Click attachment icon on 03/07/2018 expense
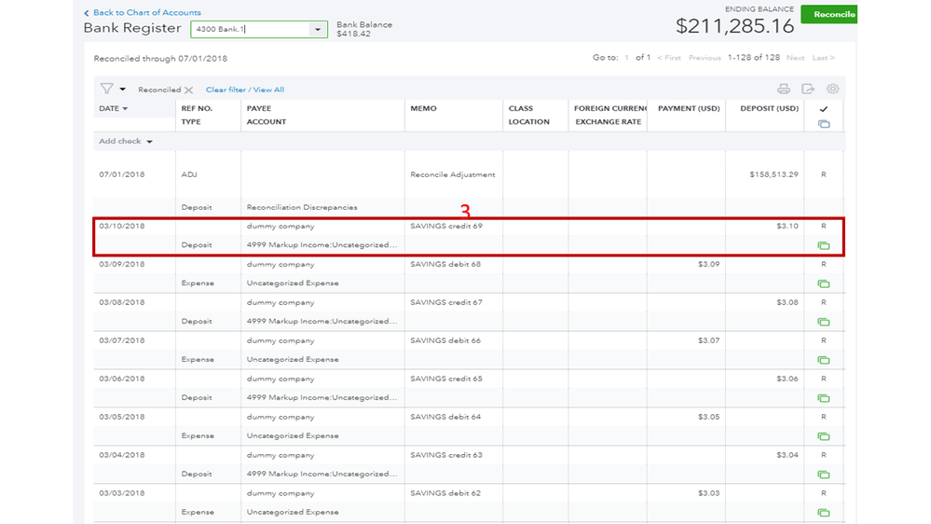This screenshot has height=524, width=931. point(823,360)
